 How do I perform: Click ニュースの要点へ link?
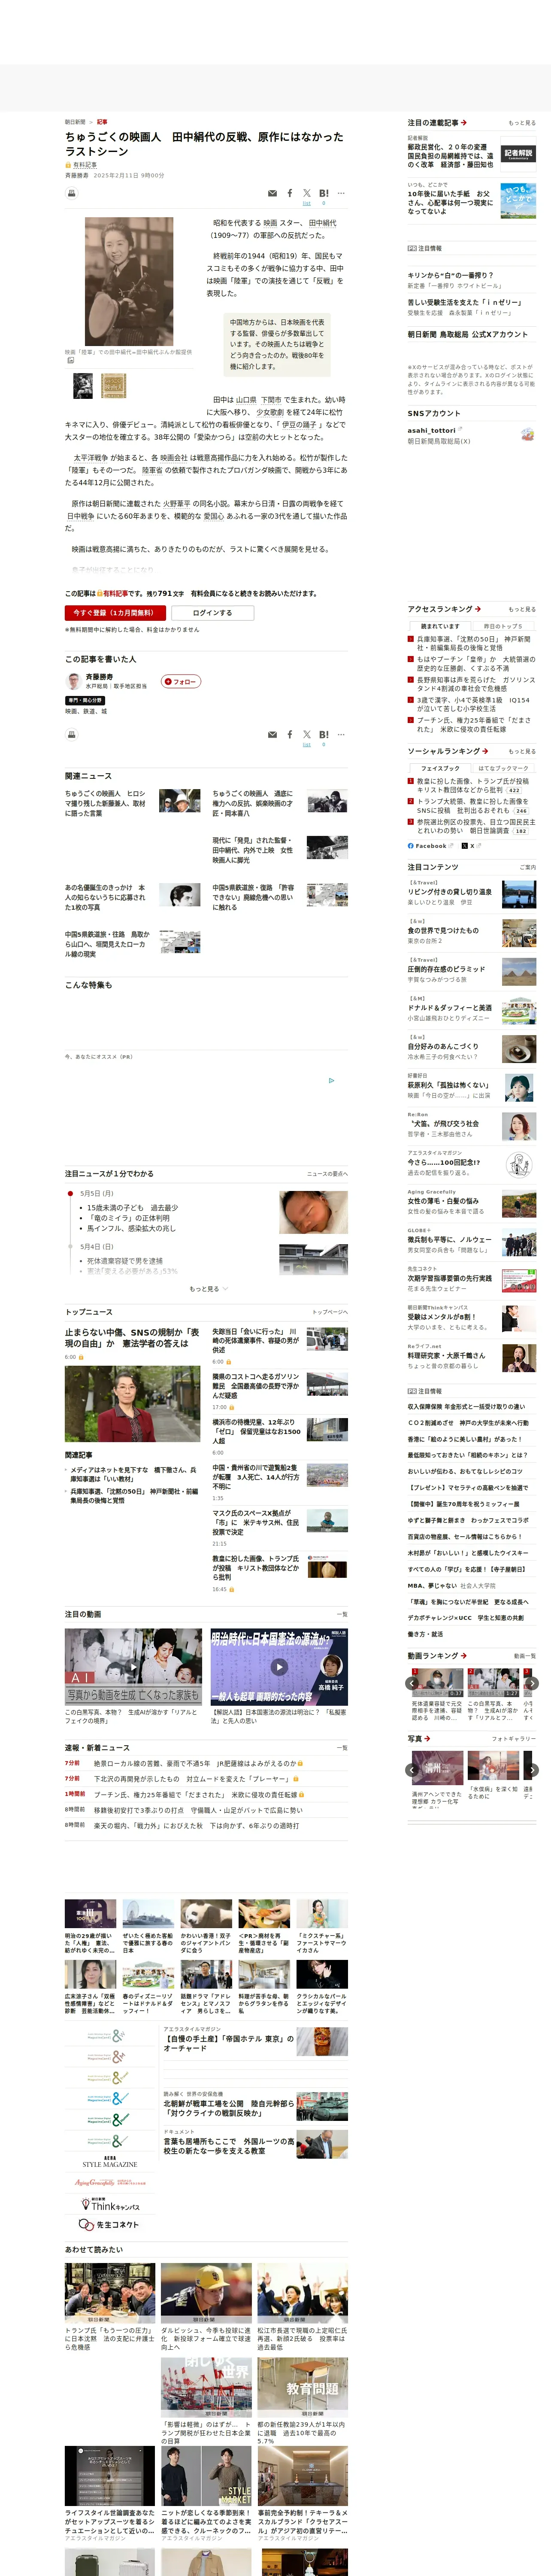pyautogui.click(x=327, y=1174)
